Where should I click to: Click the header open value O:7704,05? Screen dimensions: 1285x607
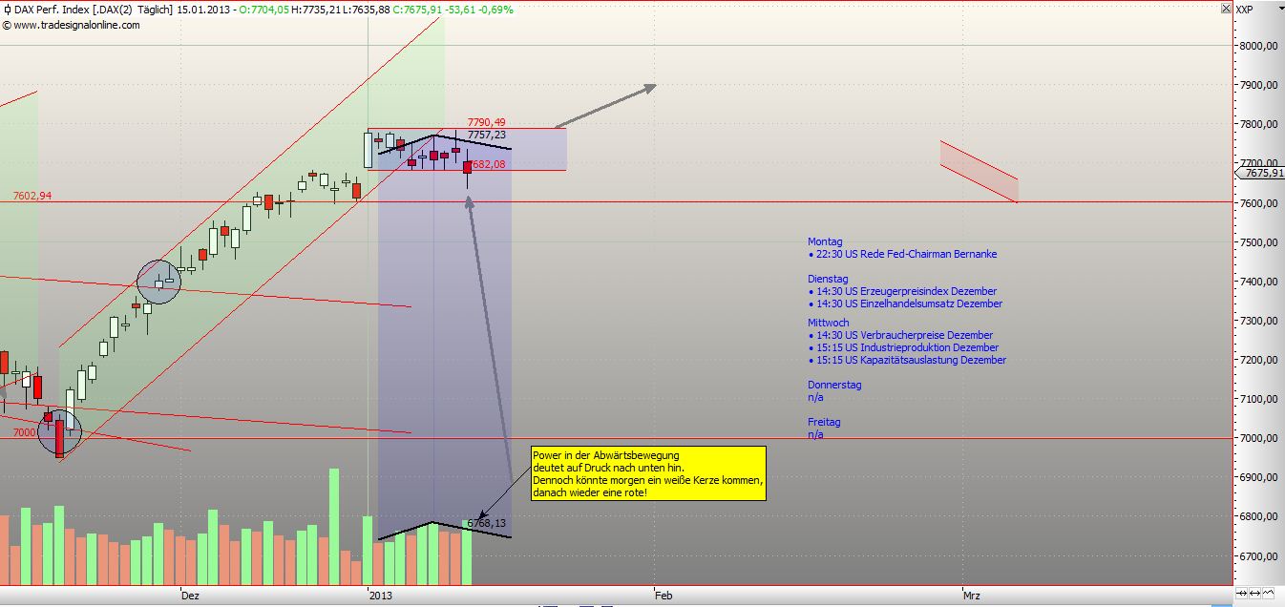[264, 10]
